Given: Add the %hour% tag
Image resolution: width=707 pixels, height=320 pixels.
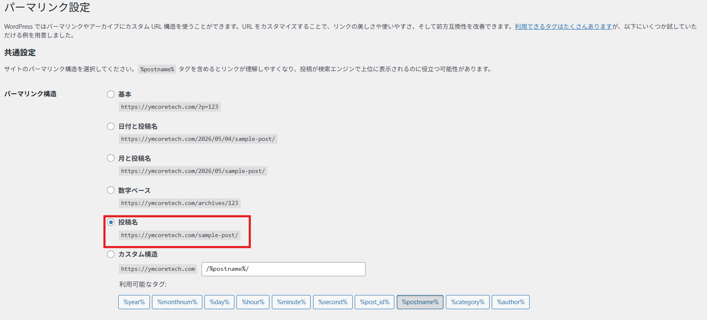Looking at the screenshot, I should (253, 302).
